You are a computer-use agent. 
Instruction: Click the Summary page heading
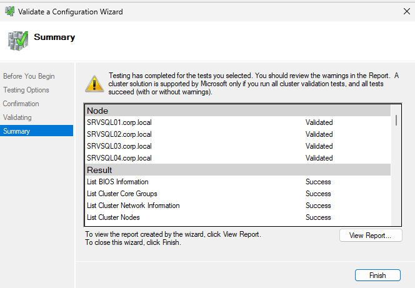tap(54, 37)
